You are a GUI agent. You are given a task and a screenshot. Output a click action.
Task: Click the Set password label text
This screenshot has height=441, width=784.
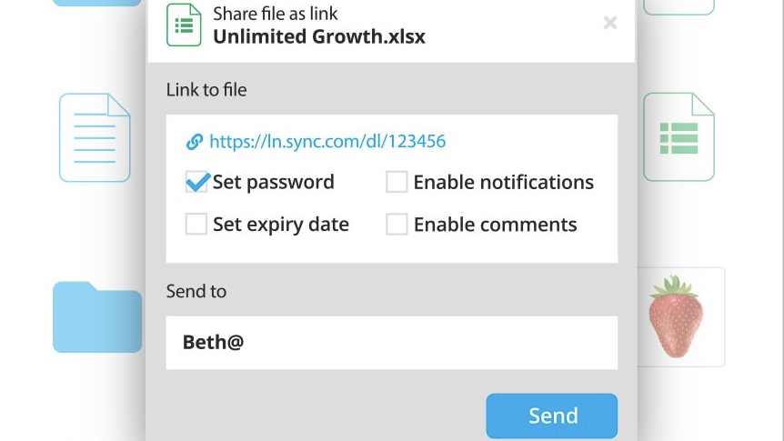pos(273,182)
